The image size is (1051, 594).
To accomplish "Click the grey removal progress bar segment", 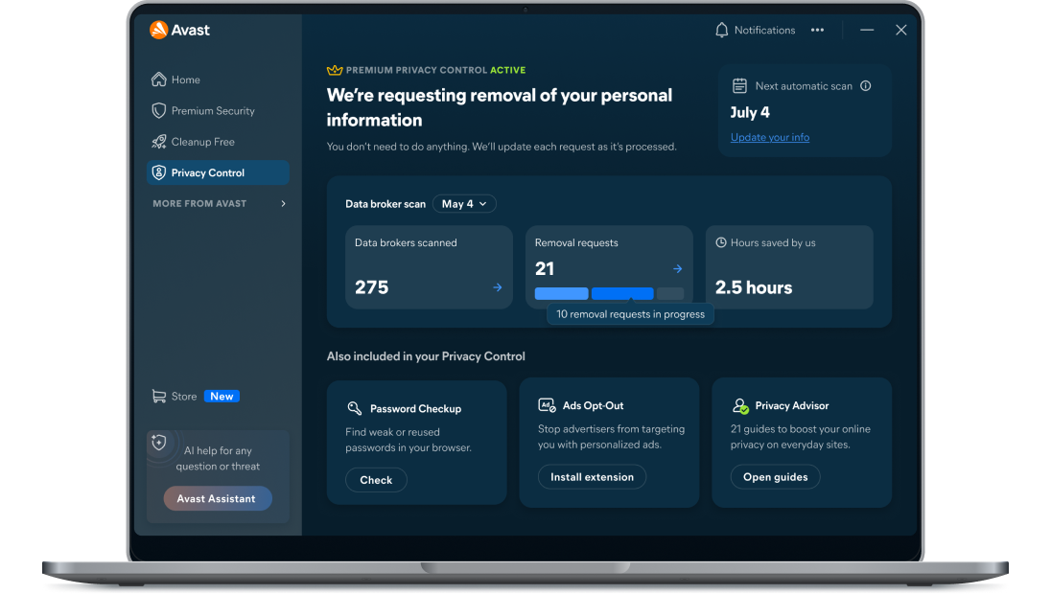I will click(x=670, y=293).
